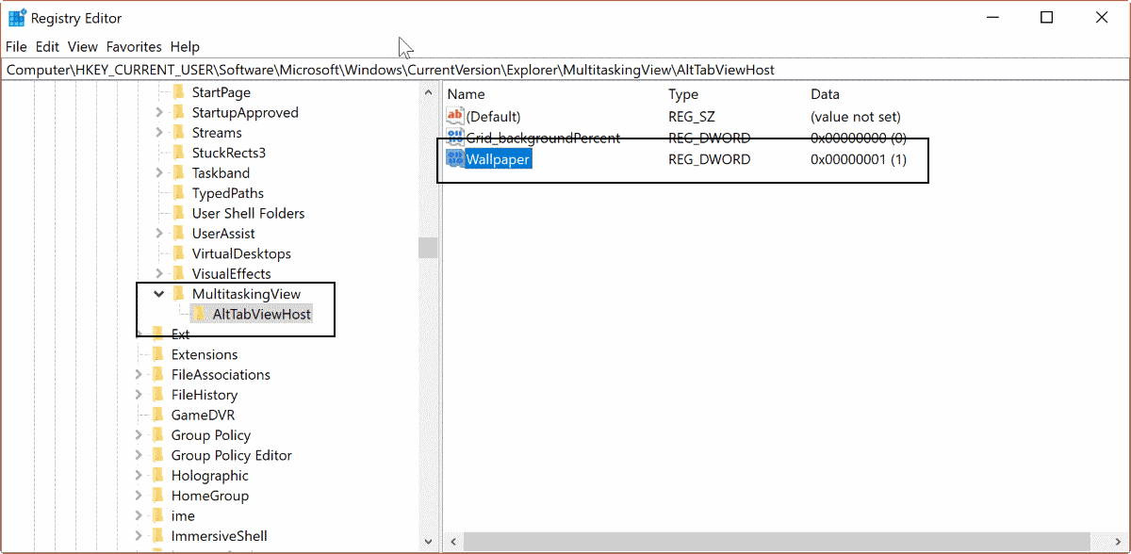The image size is (1131, 554).
Task: Click the User Shell Folders folder icon
Action: 178,213
